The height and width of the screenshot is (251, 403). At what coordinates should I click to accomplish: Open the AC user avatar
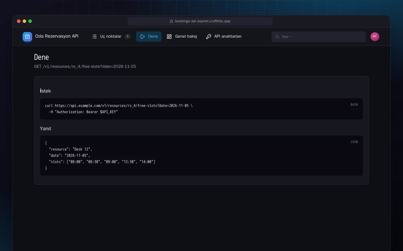(x=375, y=37)
